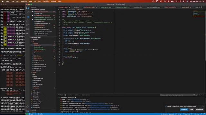Viewport: 206px width, 115px height.
Task: Switch to the TERMINAL tab in the bottom panel
Action: pos(77,95)
